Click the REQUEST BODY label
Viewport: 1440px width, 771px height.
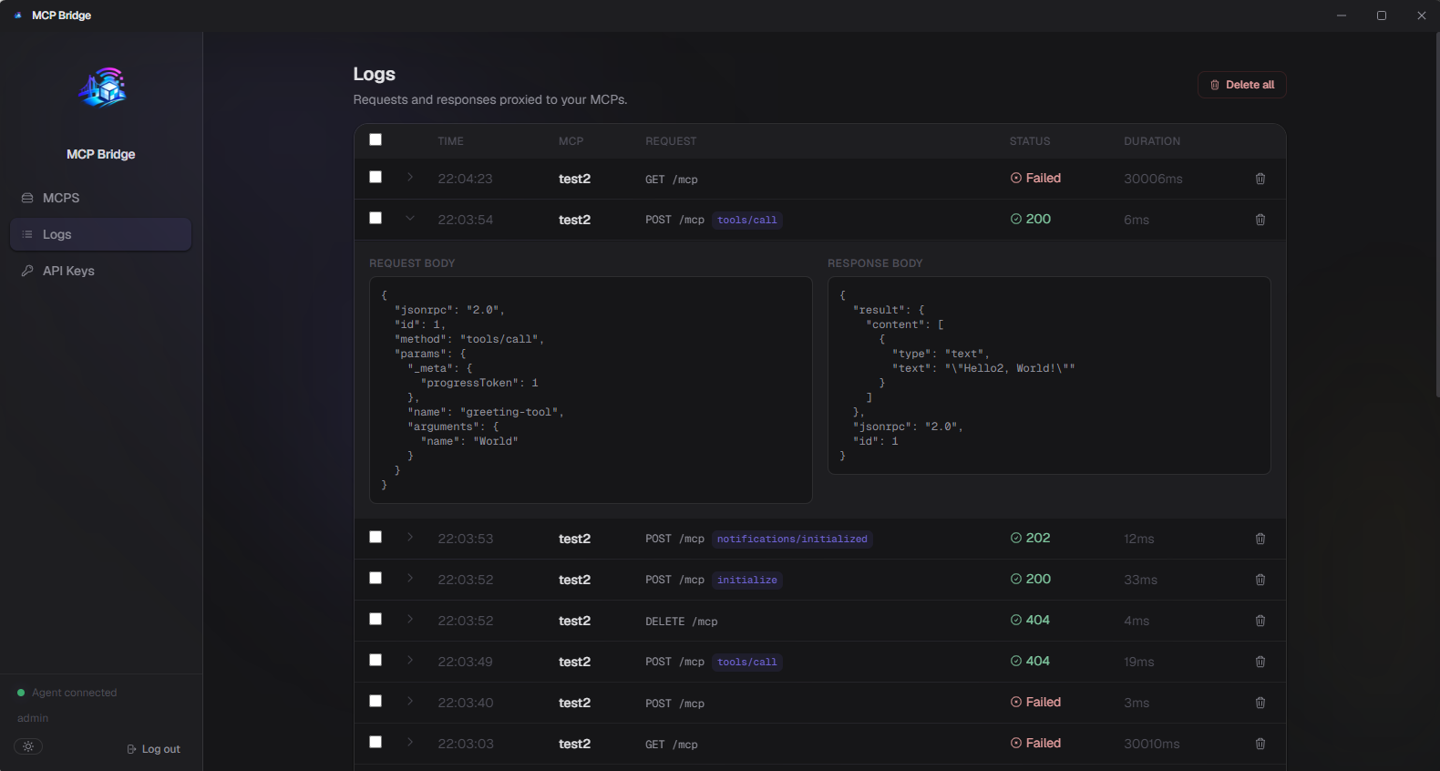[x=412, y=263]
